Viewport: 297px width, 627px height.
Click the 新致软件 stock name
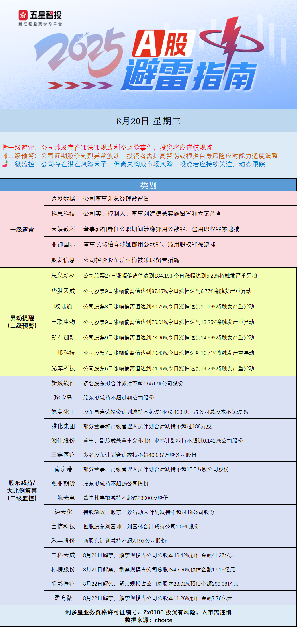(x=63, y=383)
